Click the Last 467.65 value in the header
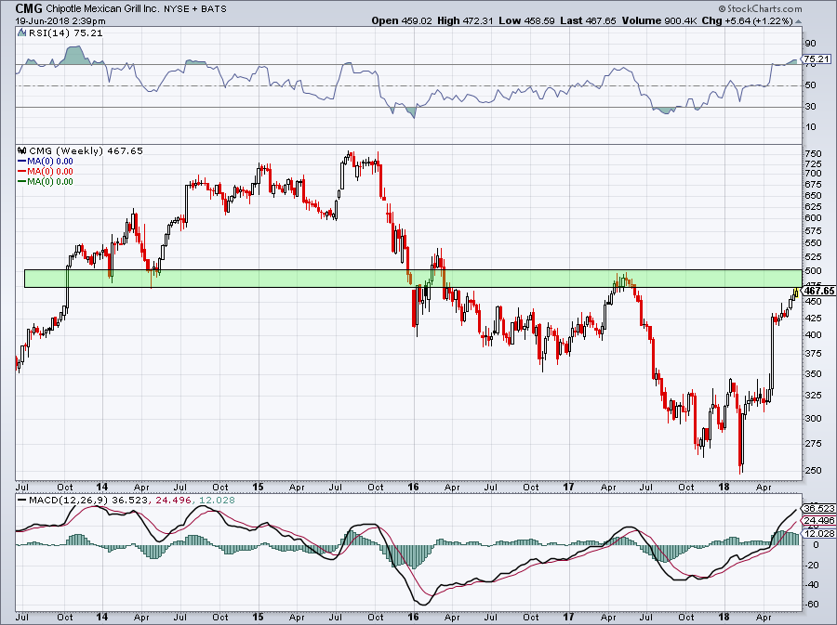Image resolution: width=837 pixels, height=625 pixels. 589,20
